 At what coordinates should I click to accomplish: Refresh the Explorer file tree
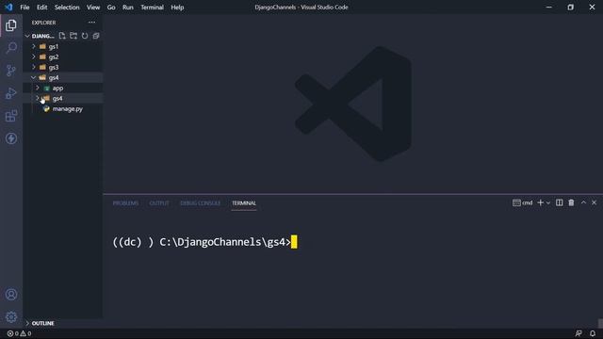(x=85, y=36)
